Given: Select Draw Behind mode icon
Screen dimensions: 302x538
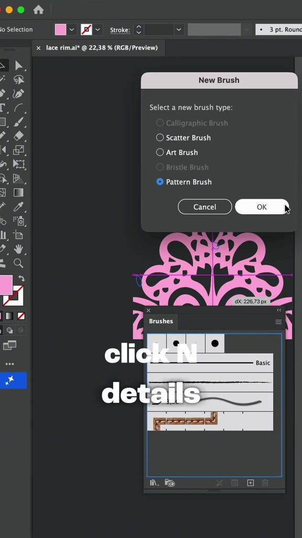Looking at the screenshot, I should [10, 330].
